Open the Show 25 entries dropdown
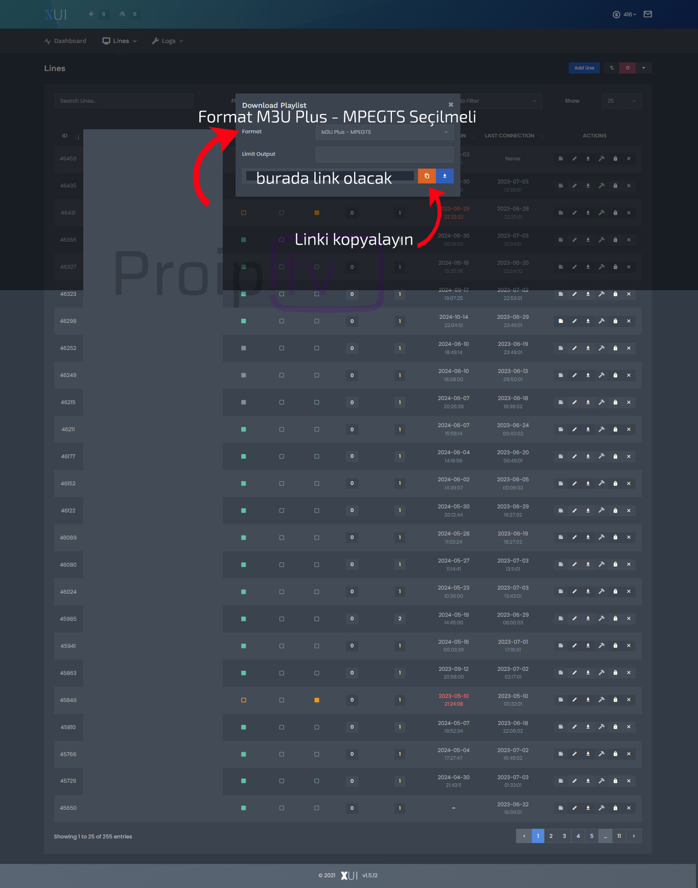 (x=621, y=101)
